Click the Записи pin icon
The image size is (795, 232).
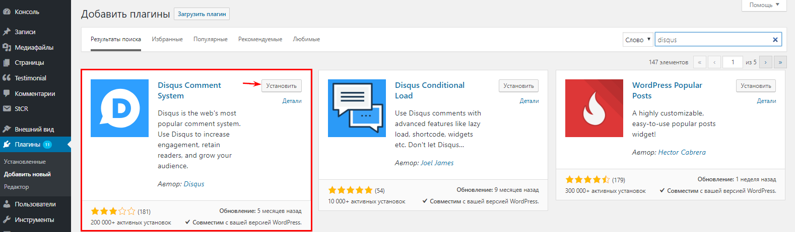click(7, 32)
